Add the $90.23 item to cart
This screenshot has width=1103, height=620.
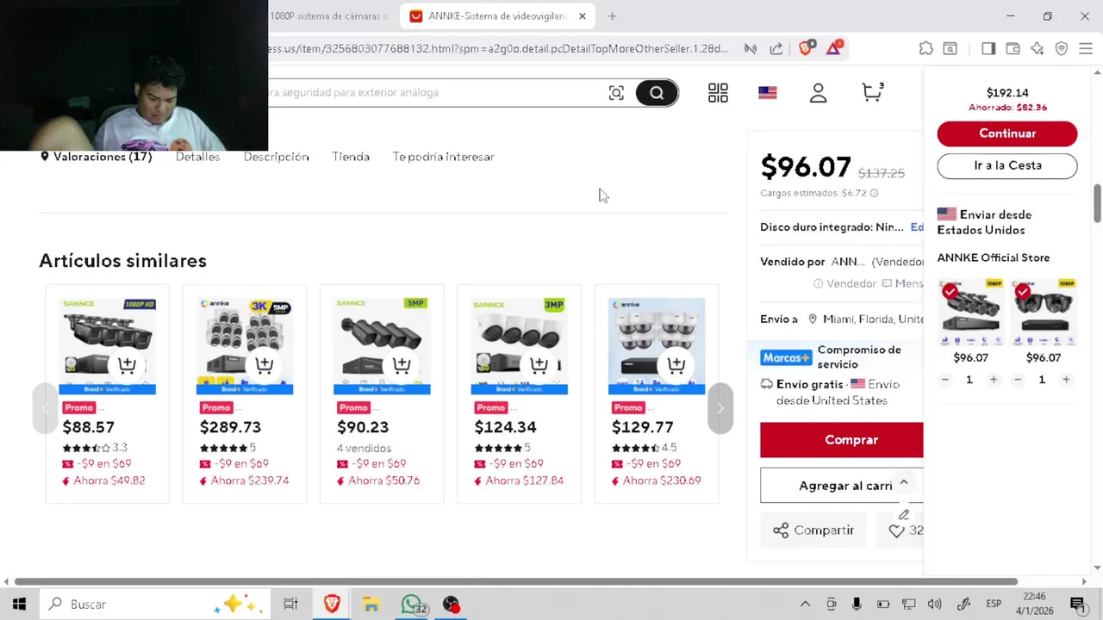click(x=402, y=365)
